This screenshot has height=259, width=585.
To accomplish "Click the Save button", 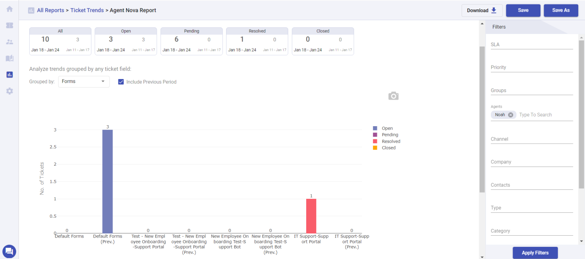I will 523,10.
